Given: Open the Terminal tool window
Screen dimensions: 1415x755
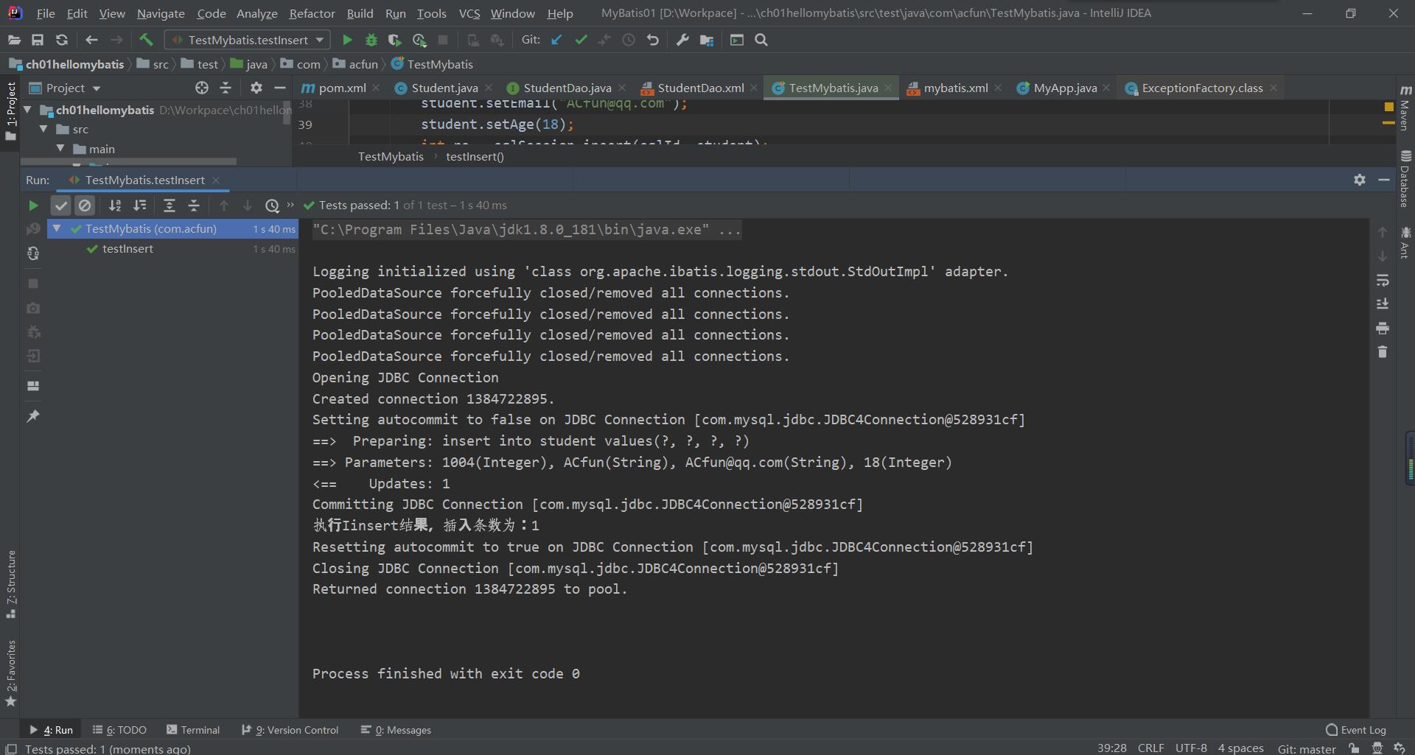Looking at the screenshot, I should tap(193, 730).
